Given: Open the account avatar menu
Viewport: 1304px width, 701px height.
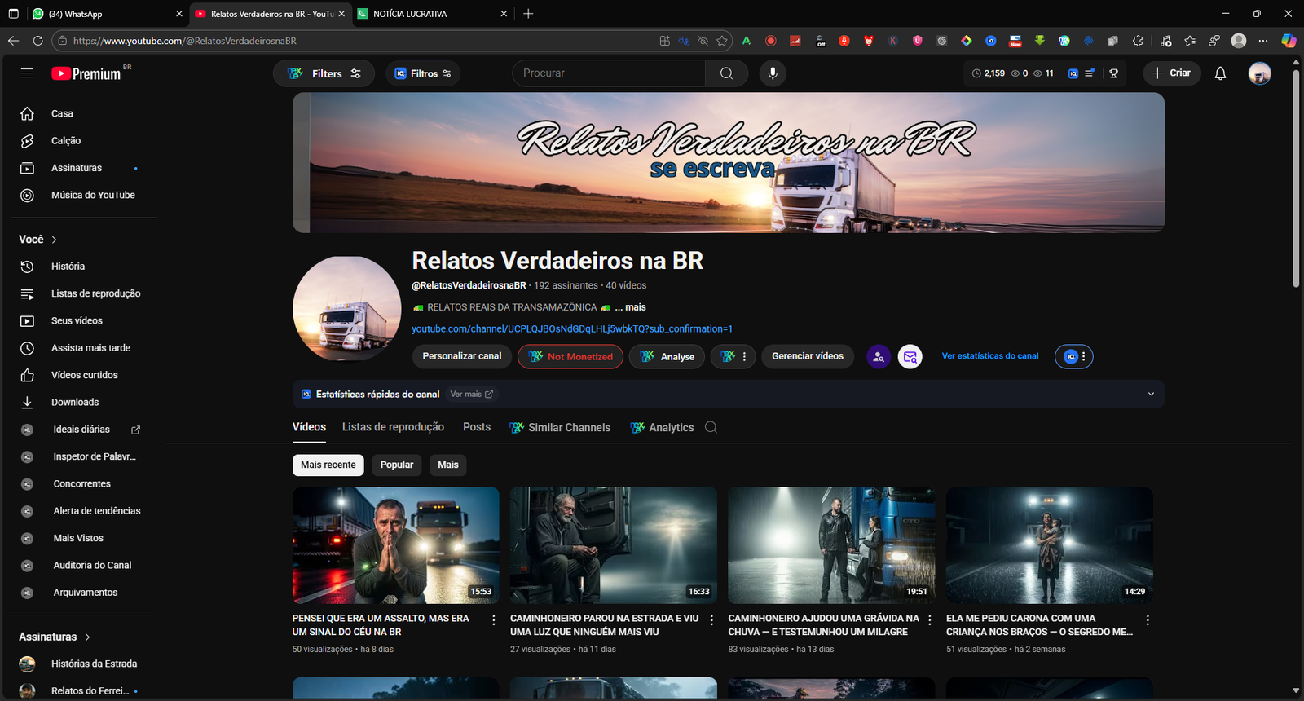Looking at the screenshot, I should pos(1260,73).
